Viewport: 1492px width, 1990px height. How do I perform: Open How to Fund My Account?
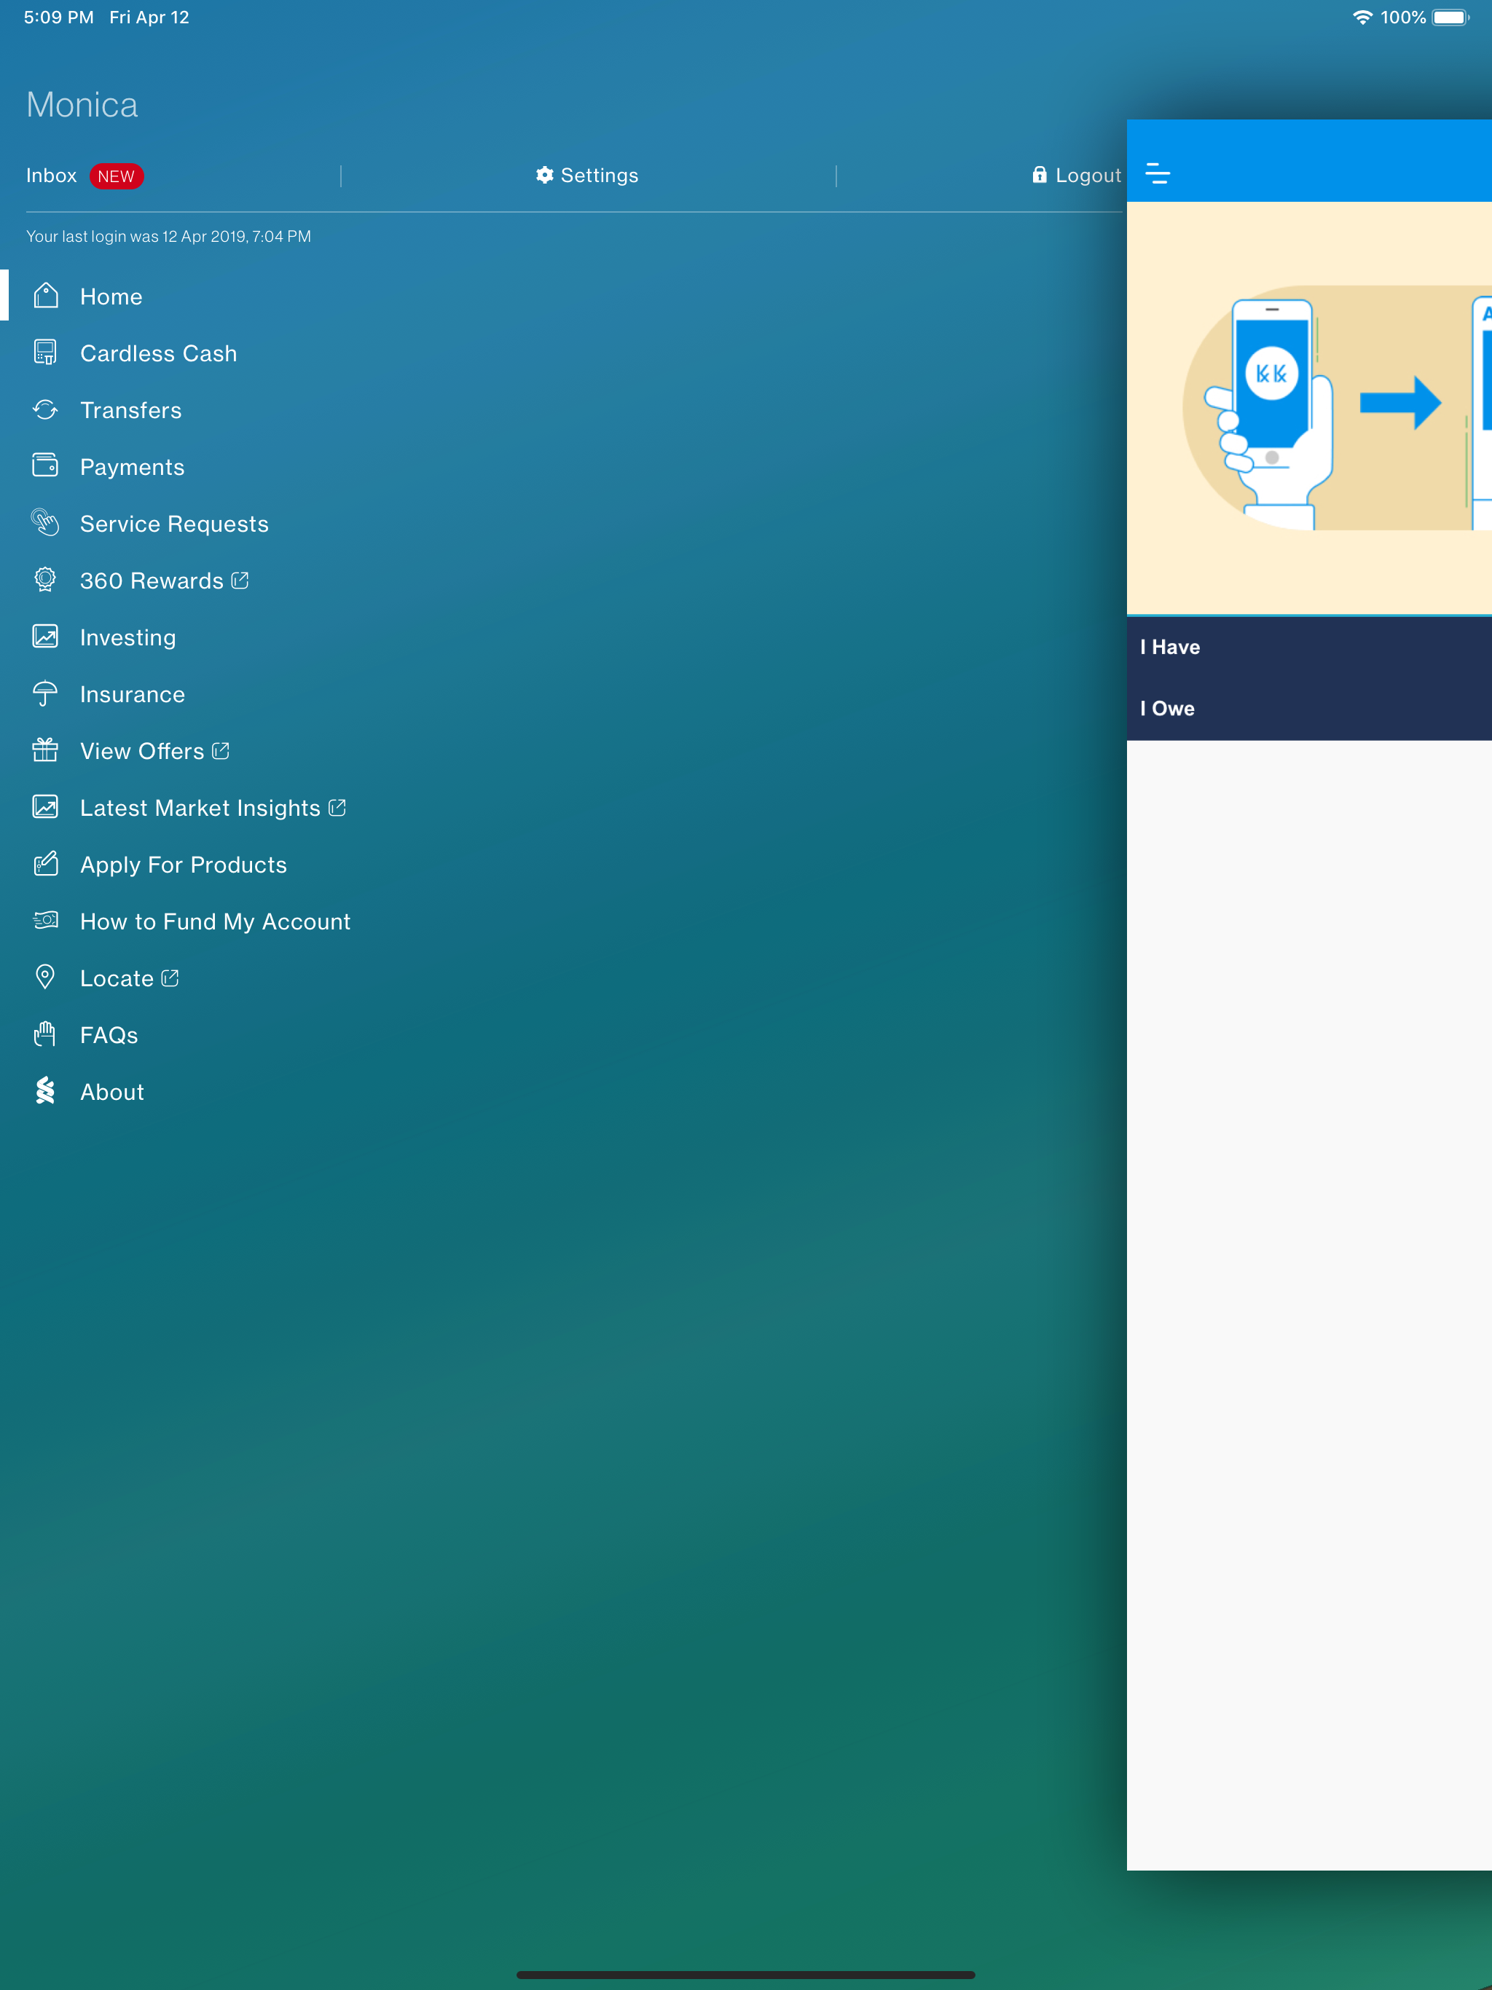click(x=215, y=921)
